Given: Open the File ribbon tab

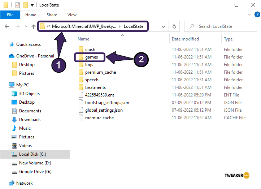Looking at the screenshot, I should pos(10,15).
